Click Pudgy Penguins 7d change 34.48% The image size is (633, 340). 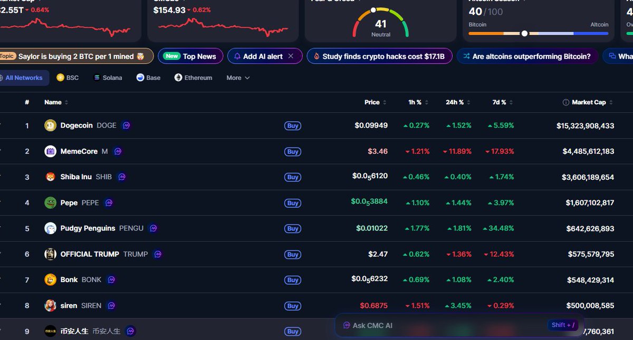click(x=498, y=228)
